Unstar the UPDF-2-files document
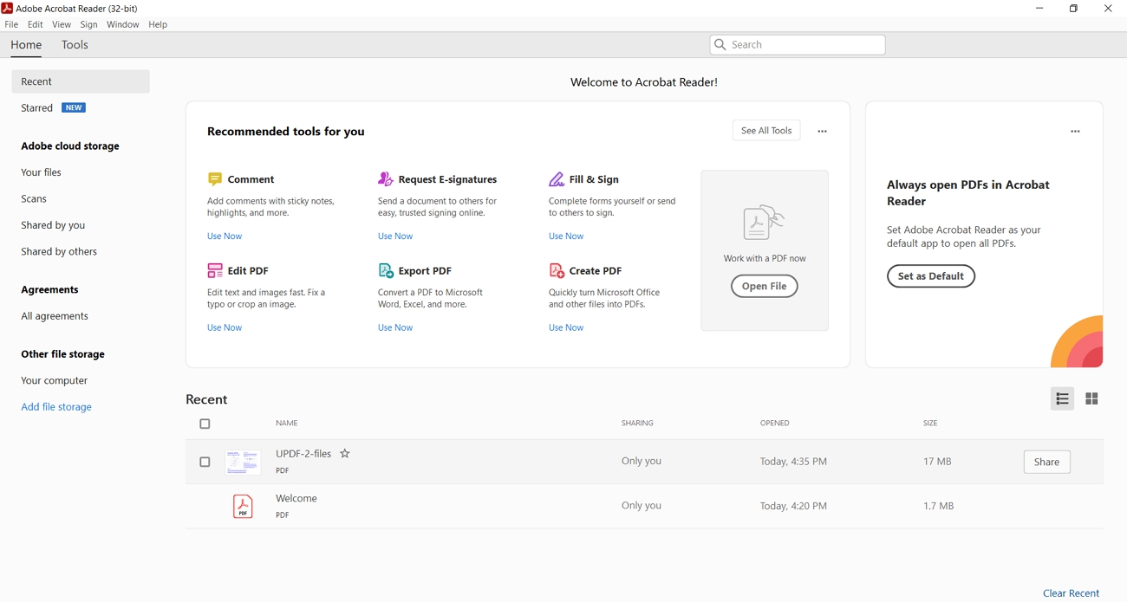The width and height of the screenshot is (1127, 602). pyautogui.click(x=344, y=453)
